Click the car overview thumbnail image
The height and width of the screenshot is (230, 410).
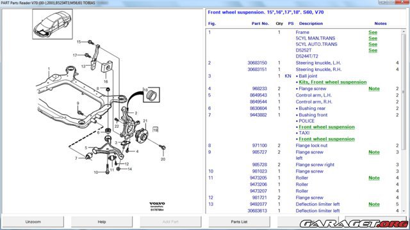coord(53,24)
